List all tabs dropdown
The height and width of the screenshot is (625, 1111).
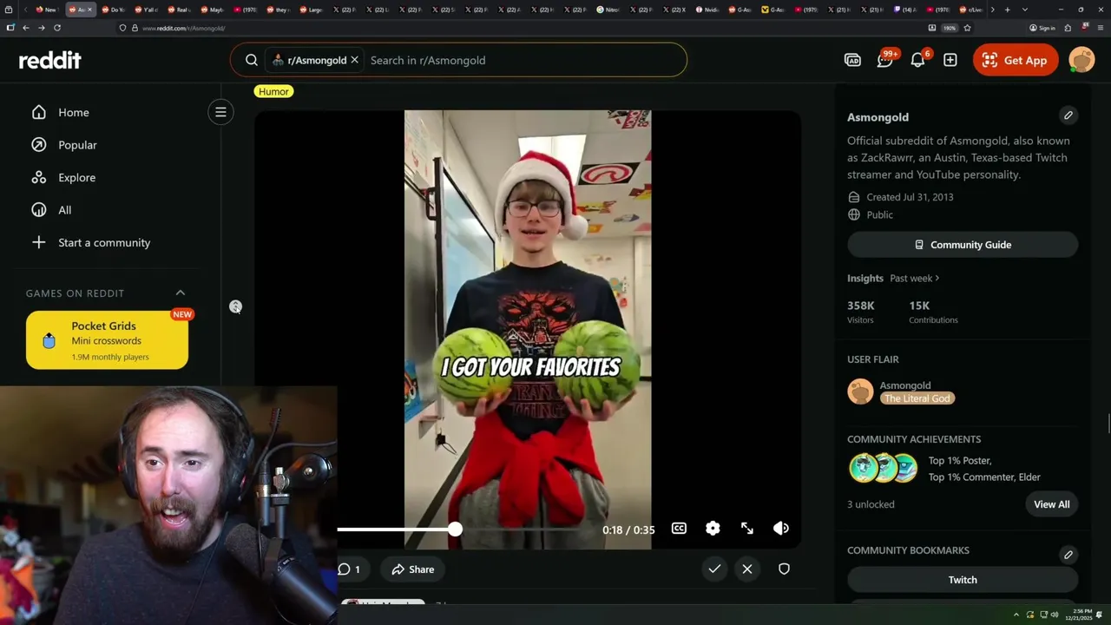(x=1025, y=10)
